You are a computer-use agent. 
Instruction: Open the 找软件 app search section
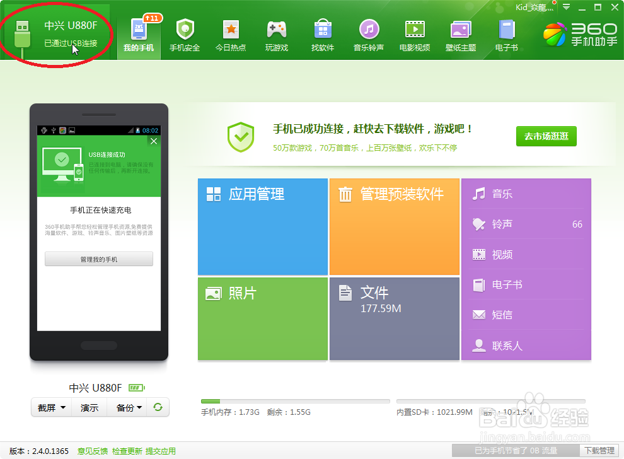coord(323,34)
